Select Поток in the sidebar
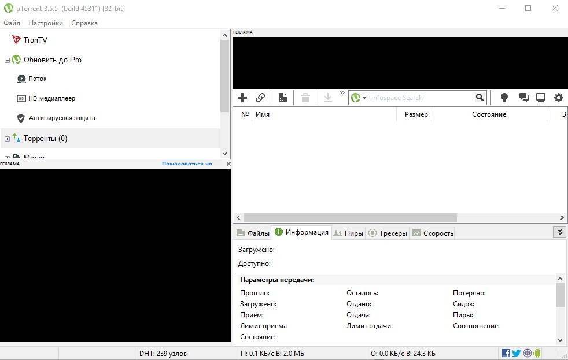The height and width of the screenshot is (360, 568). click(x=38, y=79)
